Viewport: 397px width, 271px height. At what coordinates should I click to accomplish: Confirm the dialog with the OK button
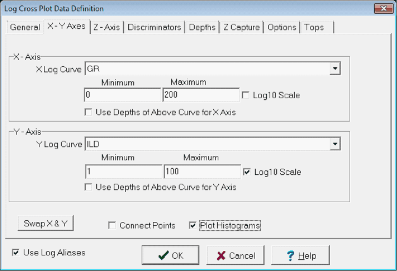[170, 255]
